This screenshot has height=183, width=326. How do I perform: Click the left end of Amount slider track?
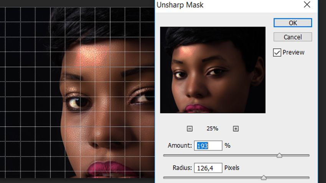(165, 155)
